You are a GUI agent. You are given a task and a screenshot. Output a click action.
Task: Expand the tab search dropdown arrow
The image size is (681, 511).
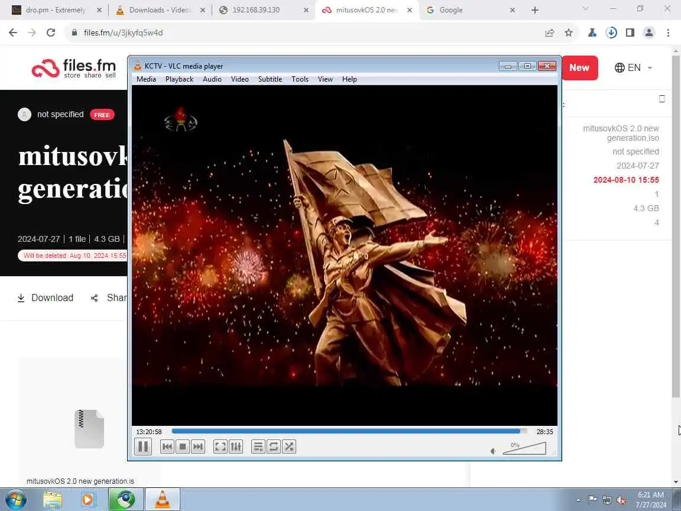point(585,9)
